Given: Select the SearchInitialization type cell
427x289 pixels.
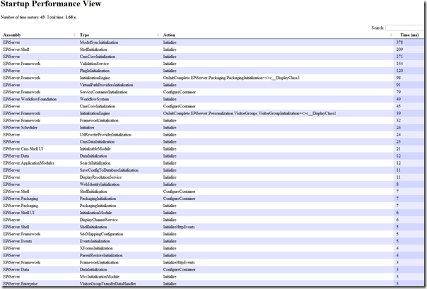Looking at the screenshot, I should [x=95, y=163].
